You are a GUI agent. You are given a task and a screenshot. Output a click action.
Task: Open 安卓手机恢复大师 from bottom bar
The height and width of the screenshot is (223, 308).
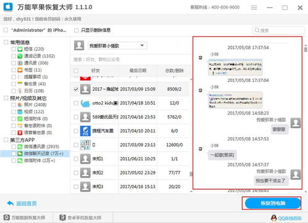point(84,217)
